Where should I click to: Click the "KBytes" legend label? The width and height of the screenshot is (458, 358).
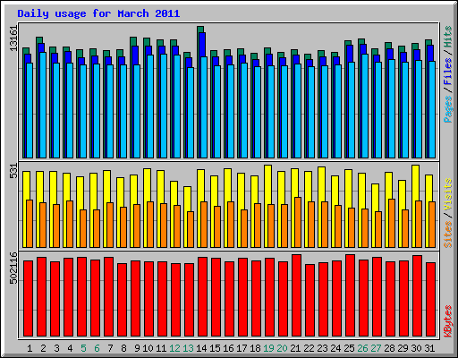click(x=448, y=321)
